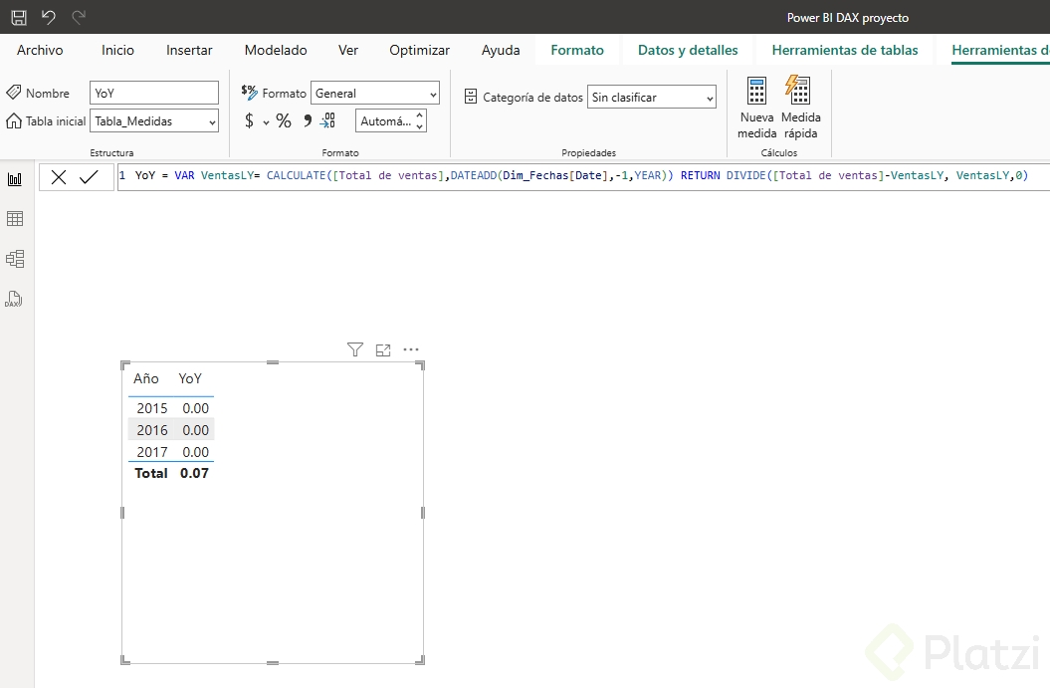Select the 2016 row cell
1050x688 pixels.
[152, 430]
